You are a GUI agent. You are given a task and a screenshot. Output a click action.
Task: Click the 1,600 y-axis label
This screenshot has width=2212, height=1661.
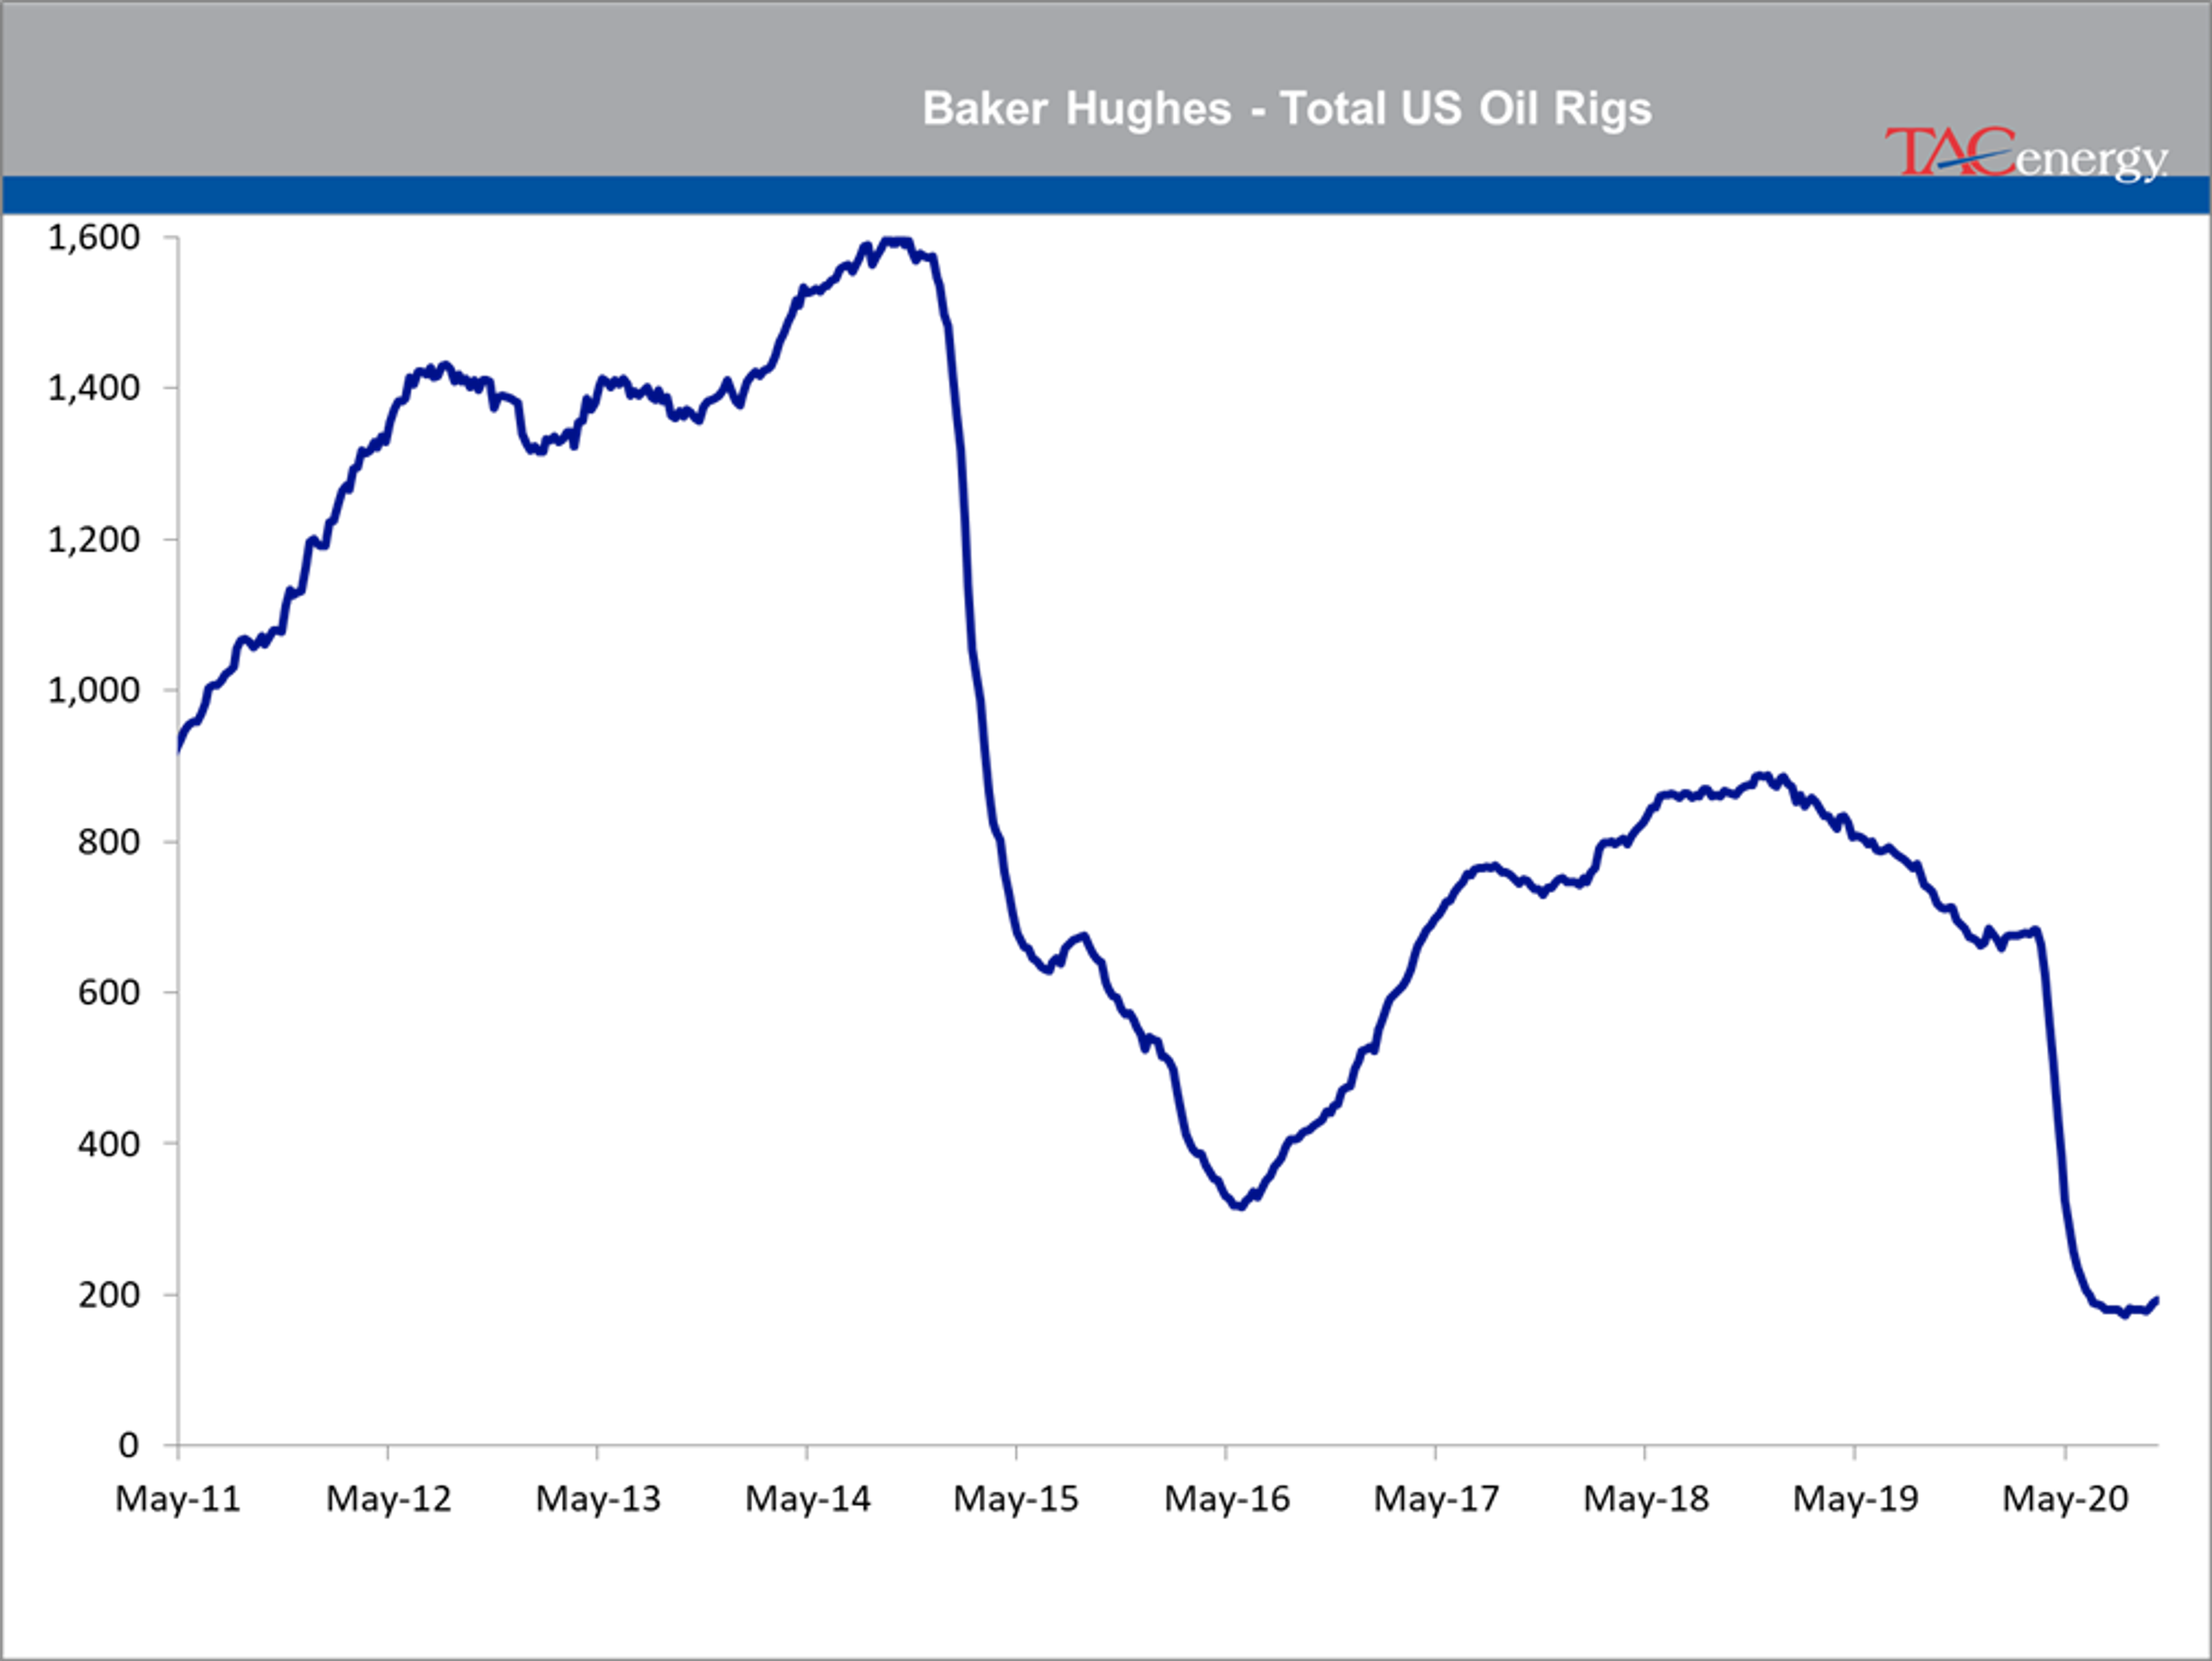click(x=94, y=238)
